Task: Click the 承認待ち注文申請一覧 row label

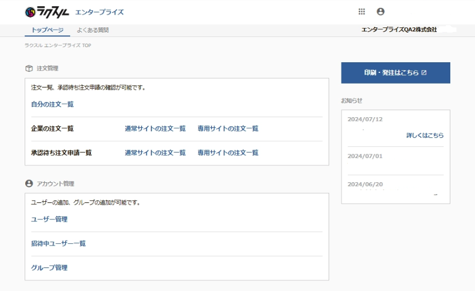Action: pos(61,153)
